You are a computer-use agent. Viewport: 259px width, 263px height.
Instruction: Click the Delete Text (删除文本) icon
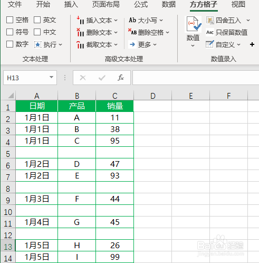pyautogui.click(x=80, y=32)
